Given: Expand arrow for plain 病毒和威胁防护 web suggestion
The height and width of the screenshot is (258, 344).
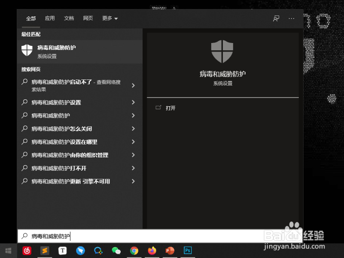Looking at the screenshot, I should tap(133, 115).
